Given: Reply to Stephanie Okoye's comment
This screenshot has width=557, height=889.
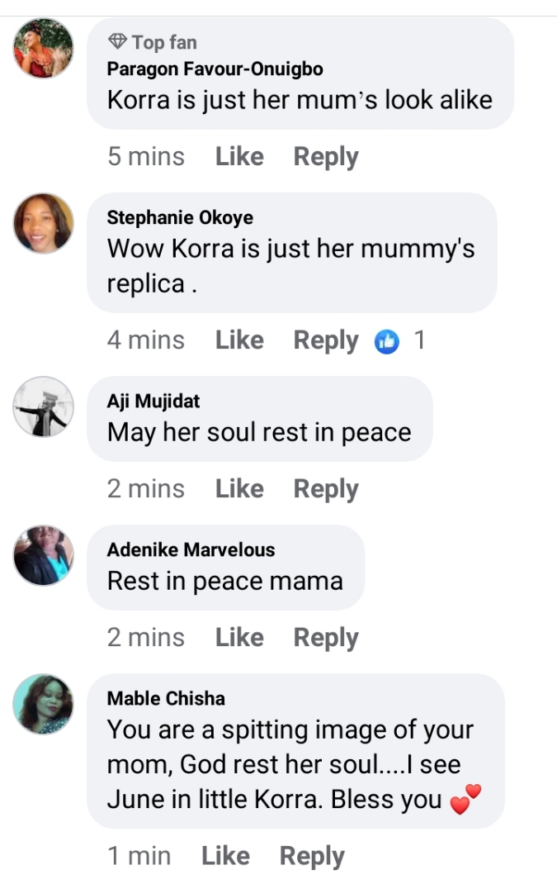Looking at the screenshot, I should point(326,340).
